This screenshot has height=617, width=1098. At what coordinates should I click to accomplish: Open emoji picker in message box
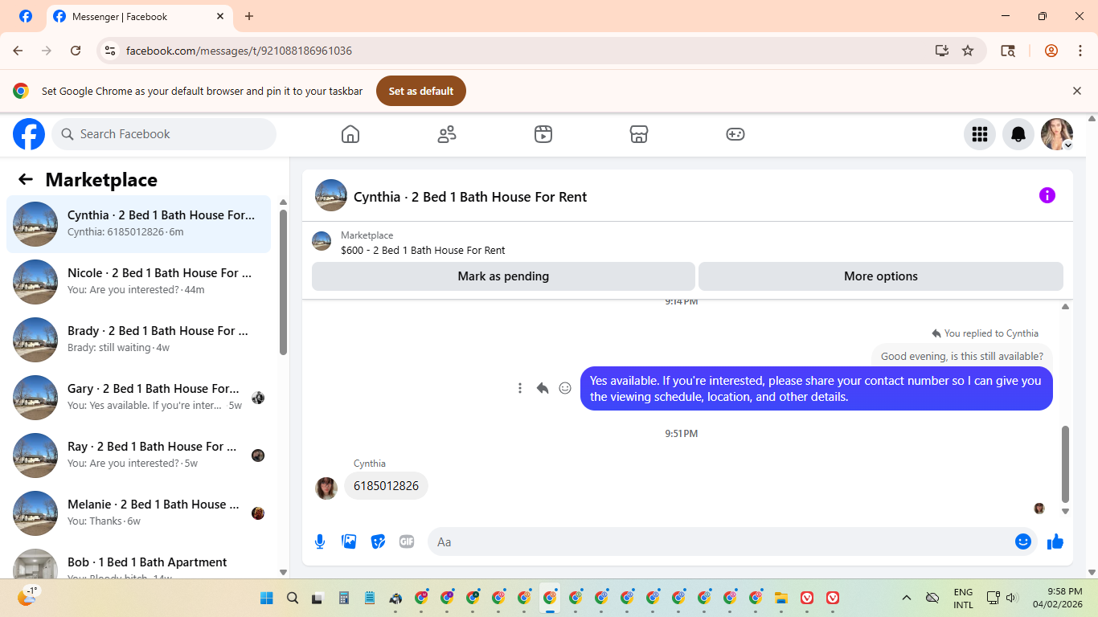[x=1023, y=541]
